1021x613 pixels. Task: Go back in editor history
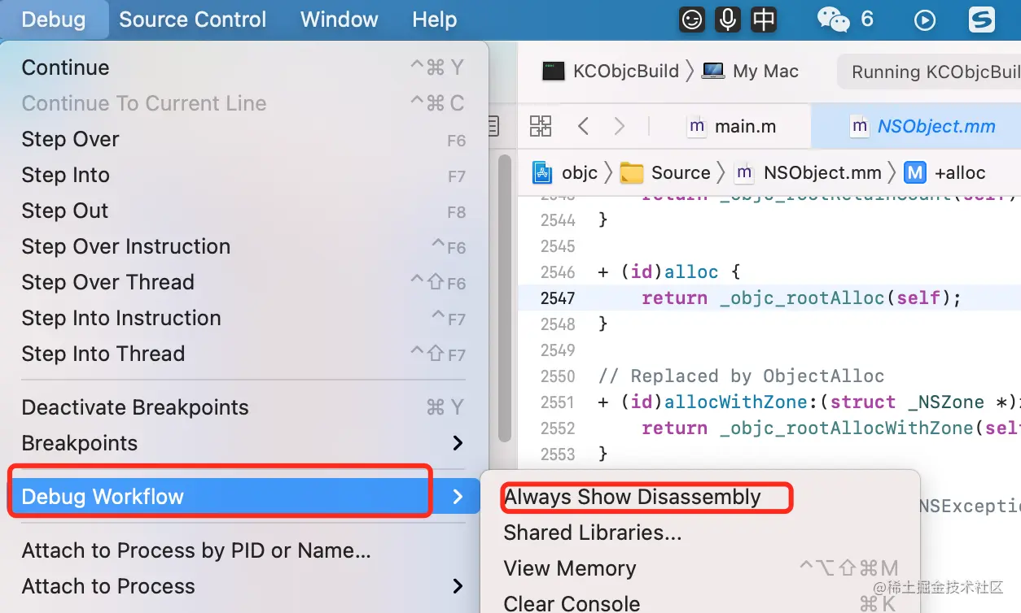pyautogui.click(x=583, y=126)
